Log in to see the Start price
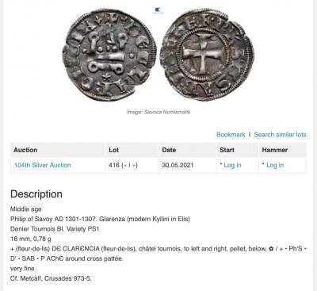 pos(232,165)
